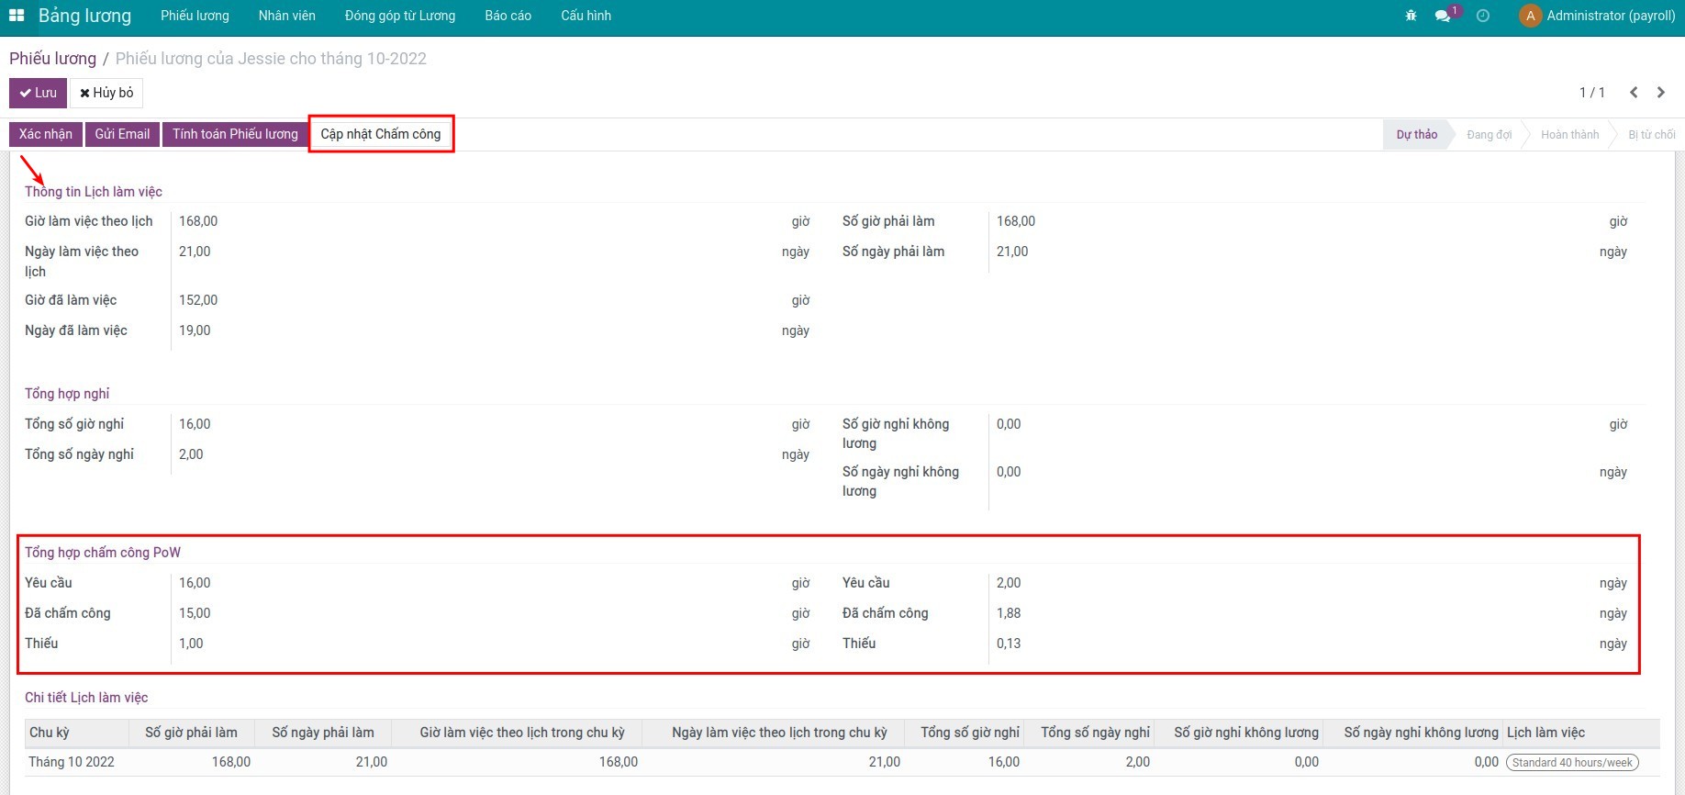Go to previous record arrow
The width and height of the screenshot is (1685, 795).
1634,92
